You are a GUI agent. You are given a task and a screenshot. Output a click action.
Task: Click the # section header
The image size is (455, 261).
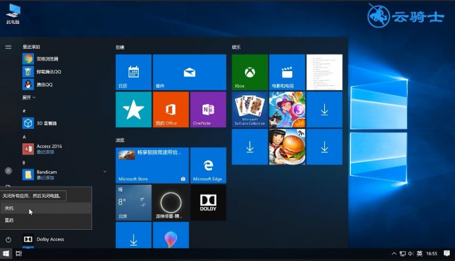(24, 111)
